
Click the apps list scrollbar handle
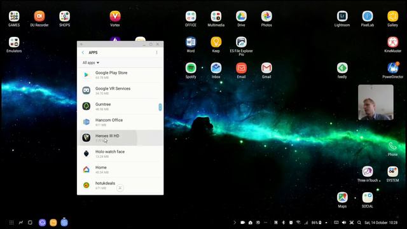(160, 107)
